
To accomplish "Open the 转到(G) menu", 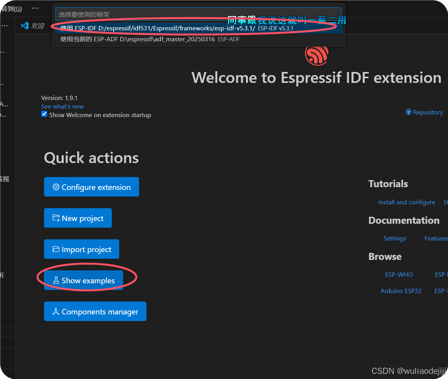I will click(x=11, y=9).
